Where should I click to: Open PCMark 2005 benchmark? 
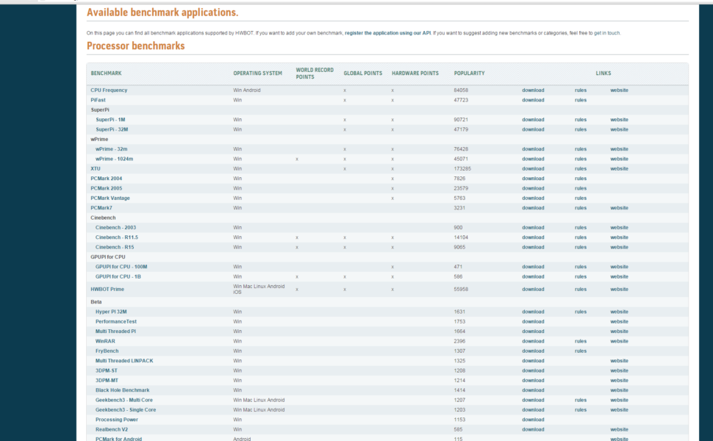[106, 188]
